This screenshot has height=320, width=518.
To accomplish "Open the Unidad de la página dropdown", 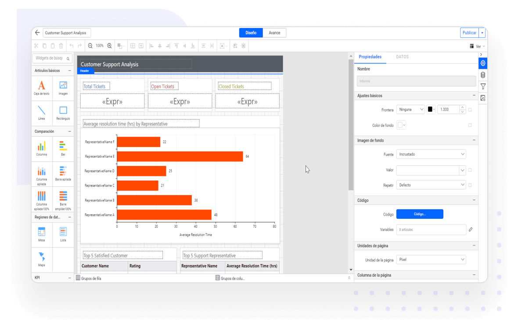I will [x=431, y=260].
